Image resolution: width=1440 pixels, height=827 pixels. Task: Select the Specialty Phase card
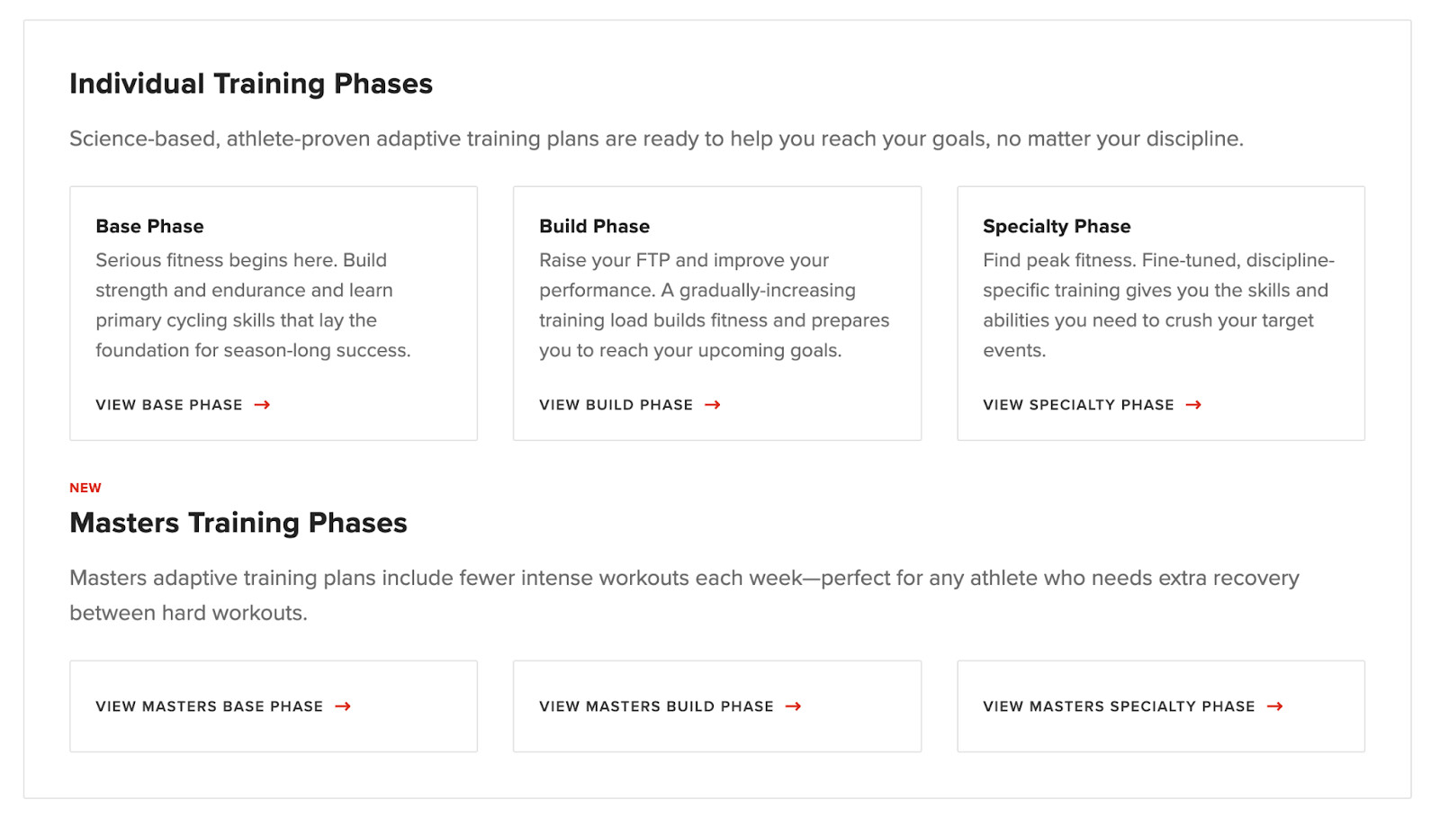pos(1161,313)
